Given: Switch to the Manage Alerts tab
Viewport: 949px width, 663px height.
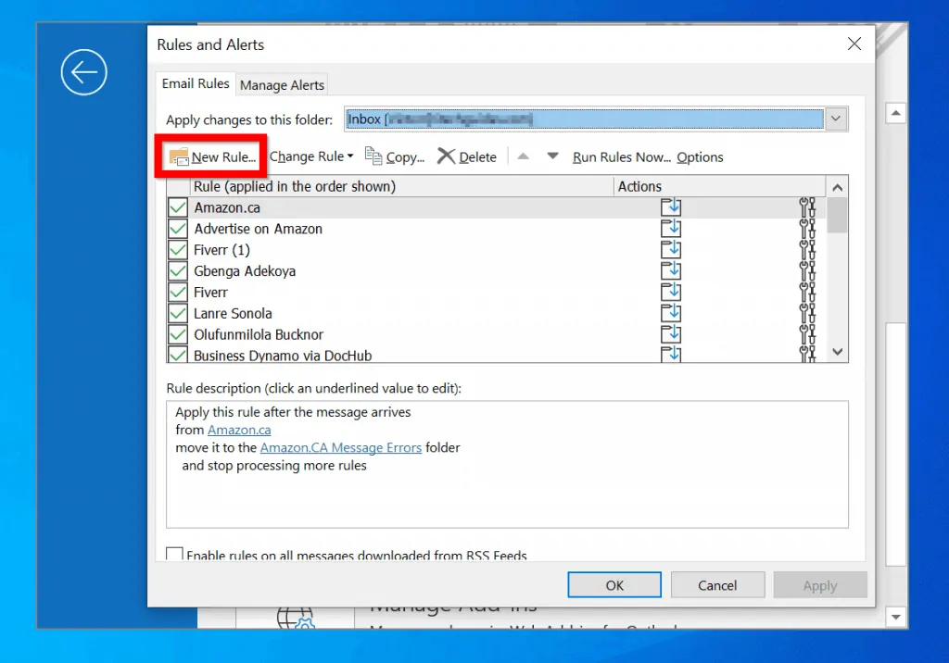Looking at the screenshot, I should (x=282, y=84).
